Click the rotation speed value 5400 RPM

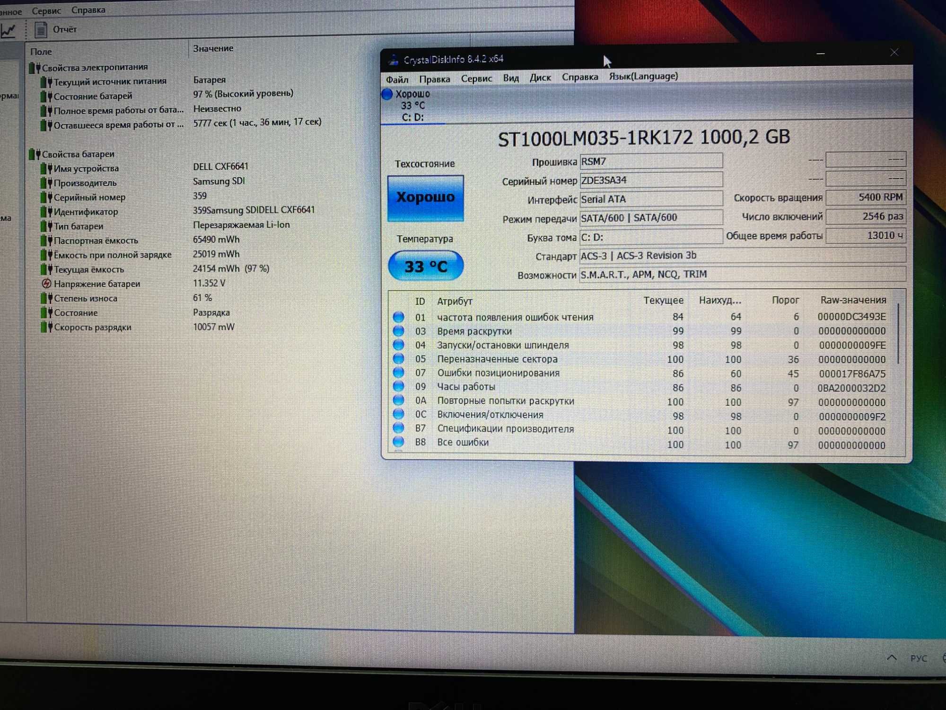(866, 197)
